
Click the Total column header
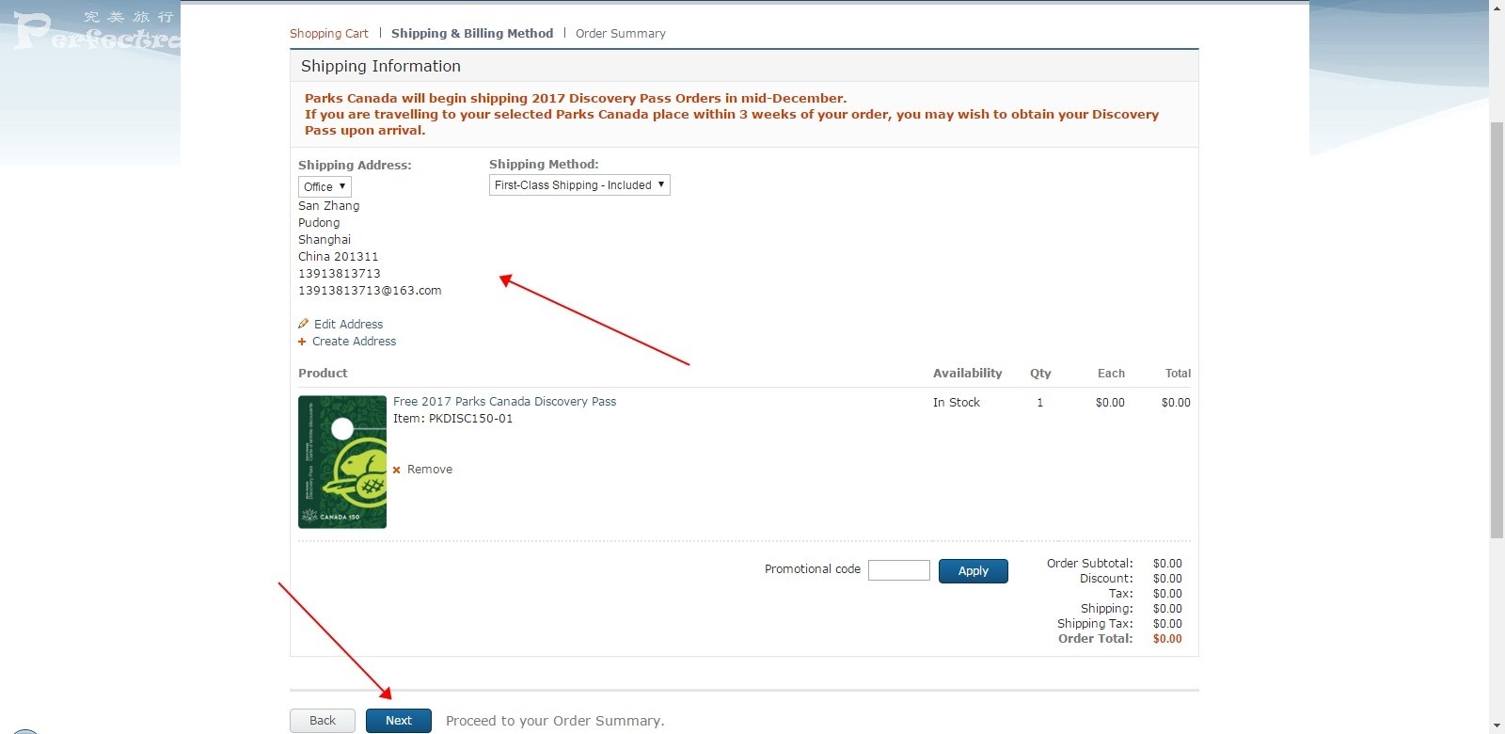point(1178,374)
